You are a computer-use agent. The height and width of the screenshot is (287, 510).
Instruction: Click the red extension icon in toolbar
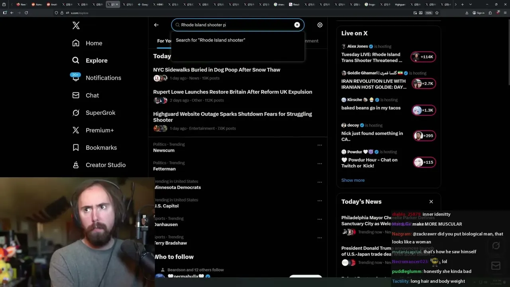click(x=499, y=13)
